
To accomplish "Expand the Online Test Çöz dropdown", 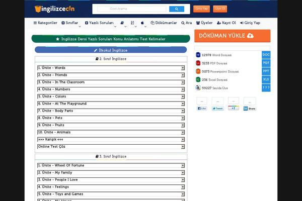I will tap(111, 147).
